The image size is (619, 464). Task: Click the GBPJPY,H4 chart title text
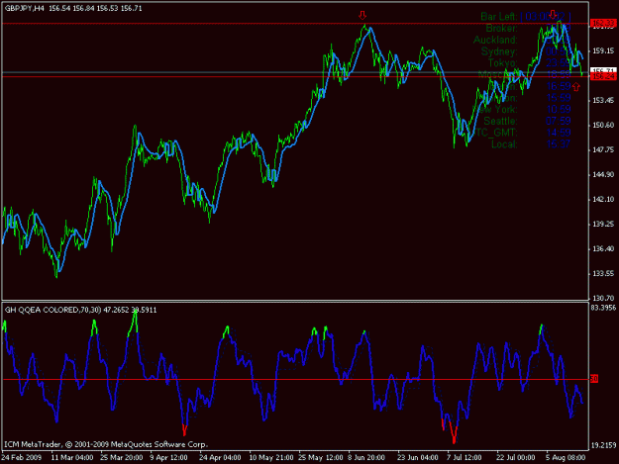click(x=25, y=8)
